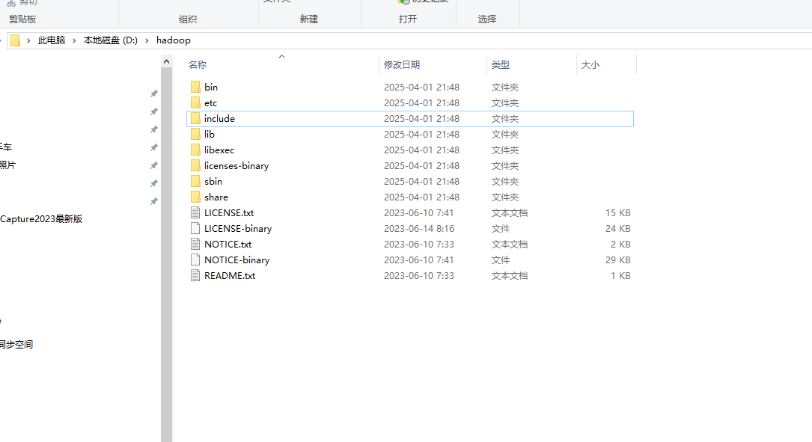
Task: Go to 本地磁盘 (D:) in the address path
Action: [110, 40]
